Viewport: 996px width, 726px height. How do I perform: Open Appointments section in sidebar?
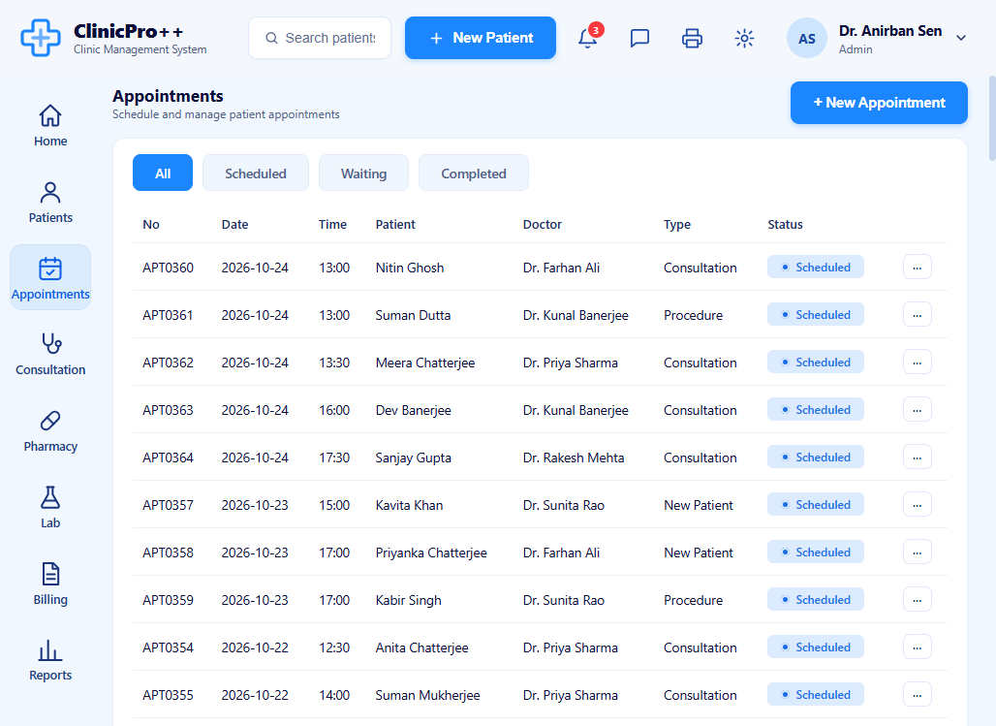pyautogui.click(x=50, y=278)
